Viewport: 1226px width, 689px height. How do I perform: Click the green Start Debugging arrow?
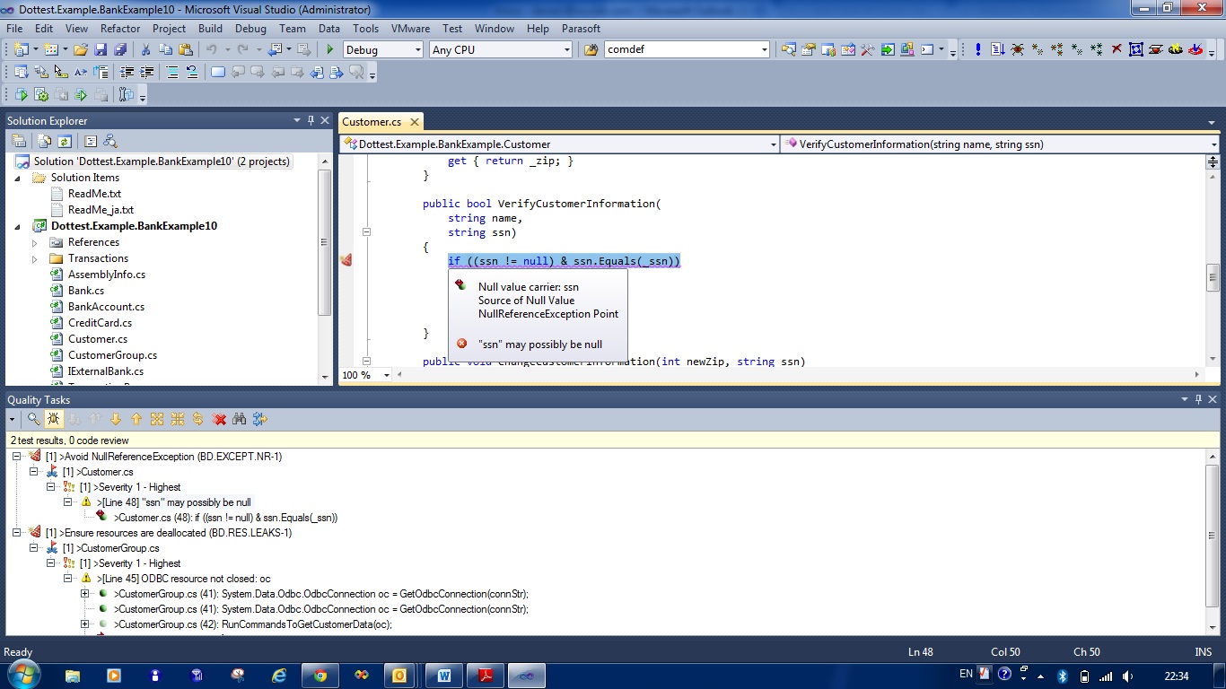pos(330,50)
